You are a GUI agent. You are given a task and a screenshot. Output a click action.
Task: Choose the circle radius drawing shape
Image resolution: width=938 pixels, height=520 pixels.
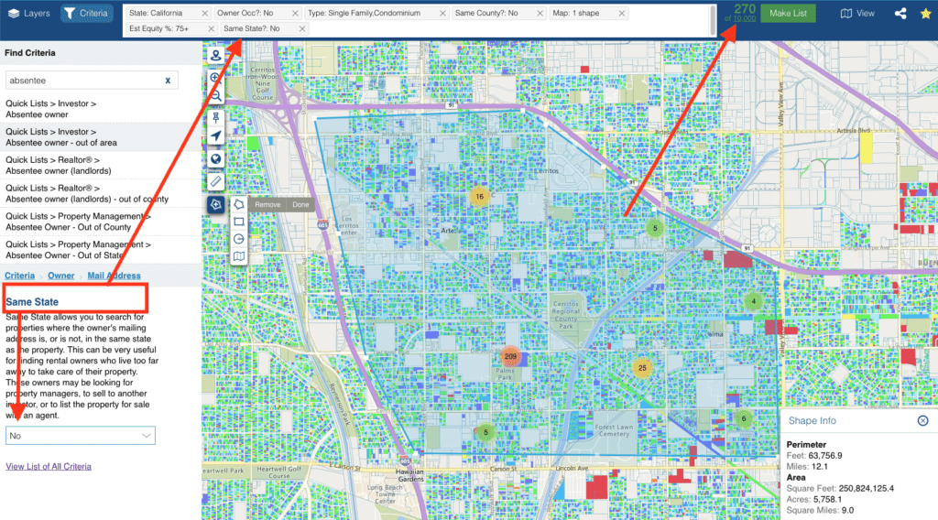[x=239, y=239]
